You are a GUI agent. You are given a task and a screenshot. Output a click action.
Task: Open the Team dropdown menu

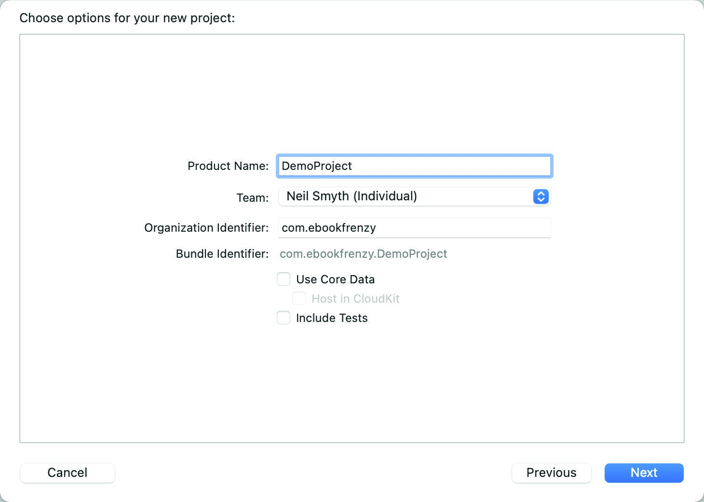click(x=414, y=196)
